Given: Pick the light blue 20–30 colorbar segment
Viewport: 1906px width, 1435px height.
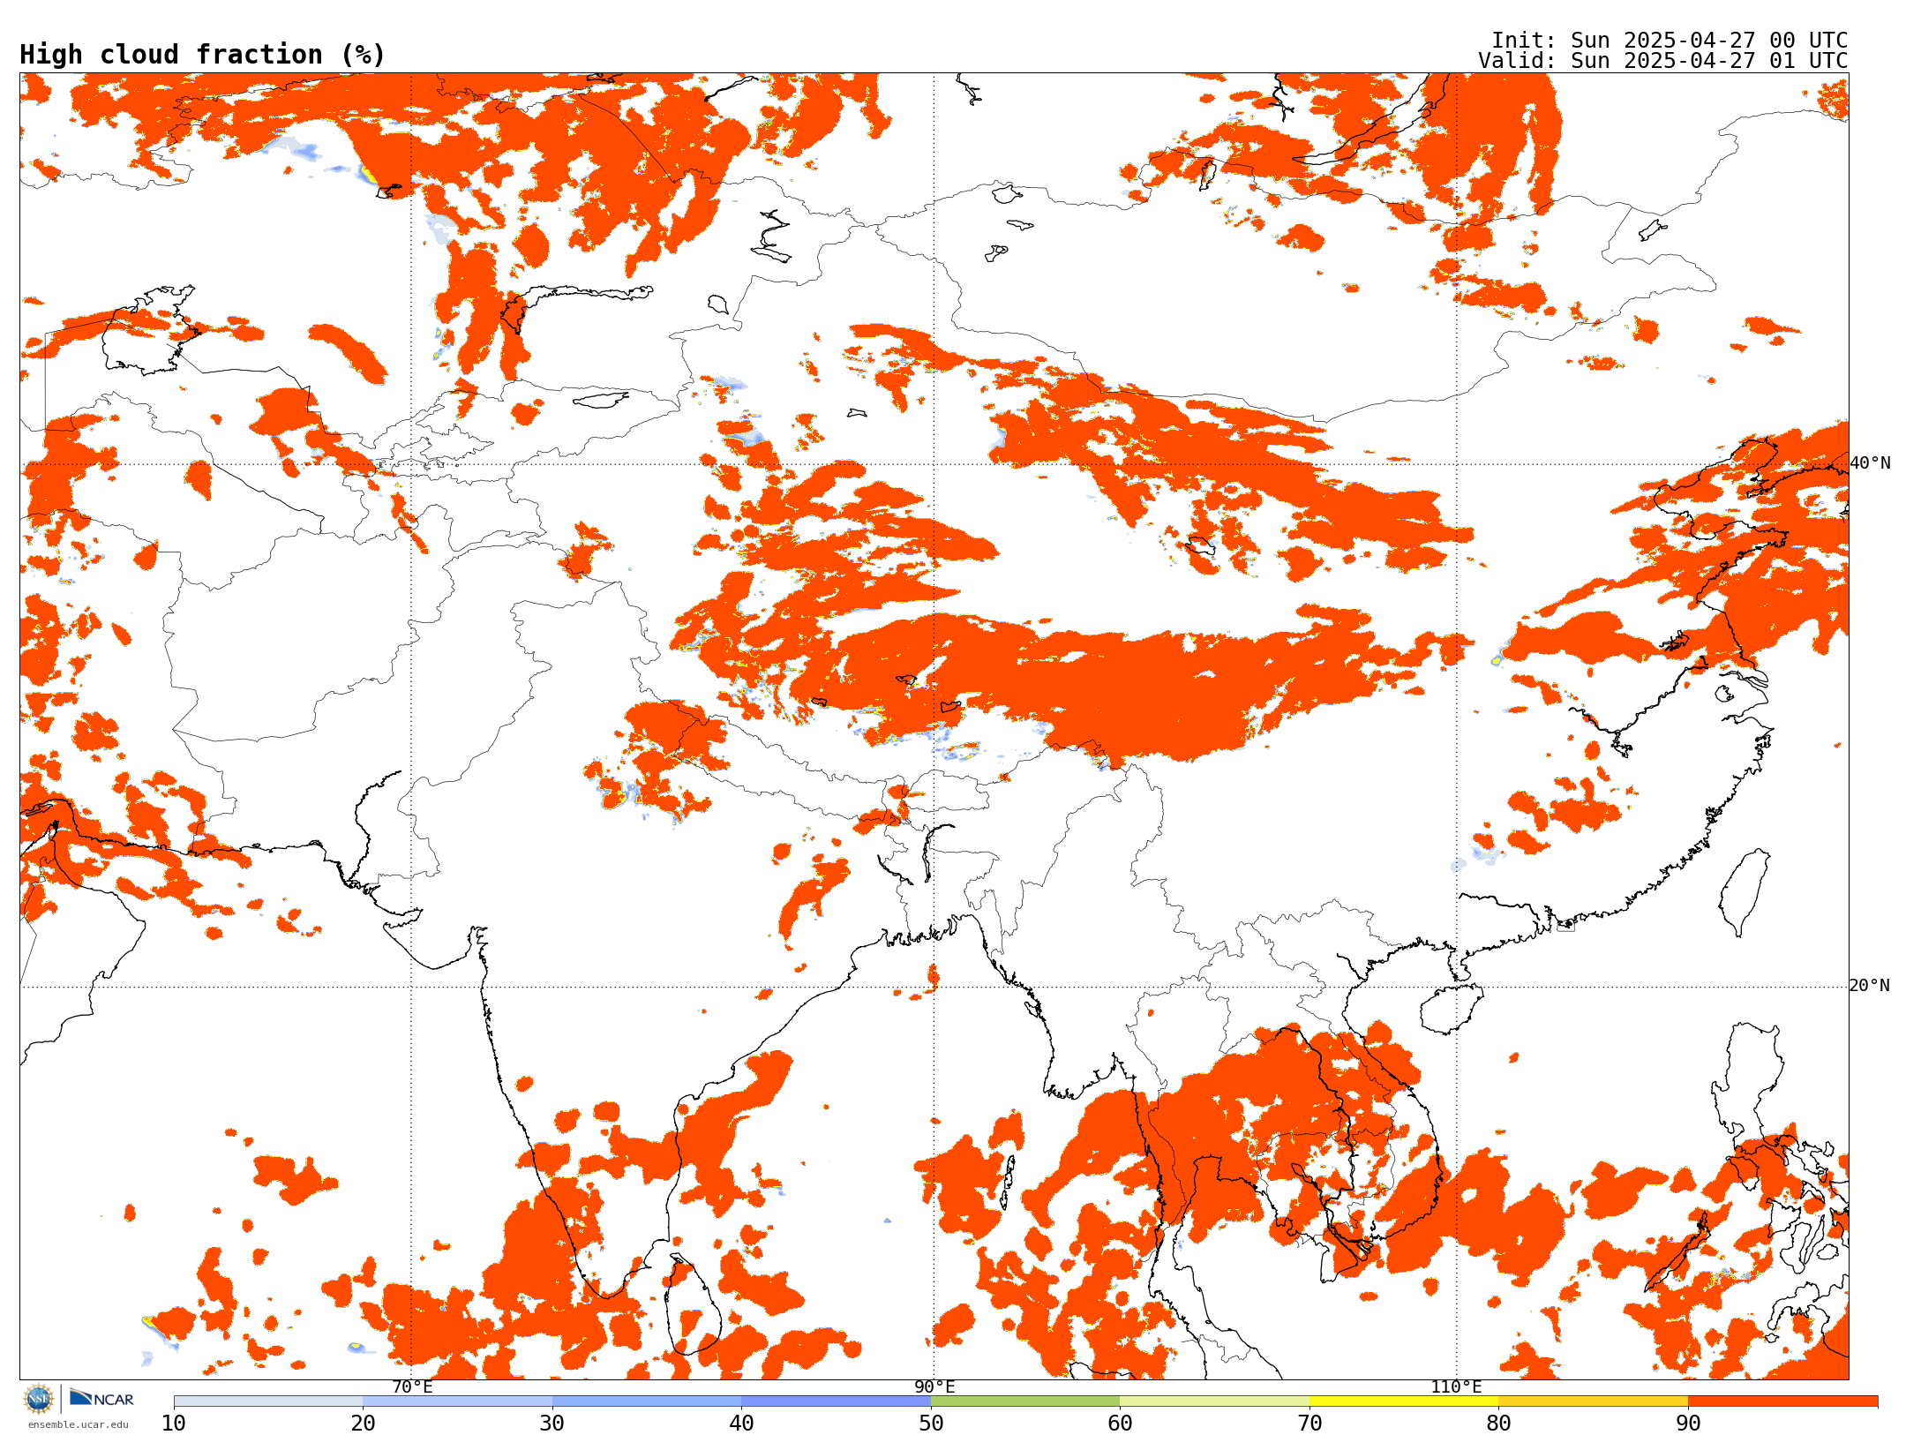Looking at the screenshot, I should point(457,1401).
